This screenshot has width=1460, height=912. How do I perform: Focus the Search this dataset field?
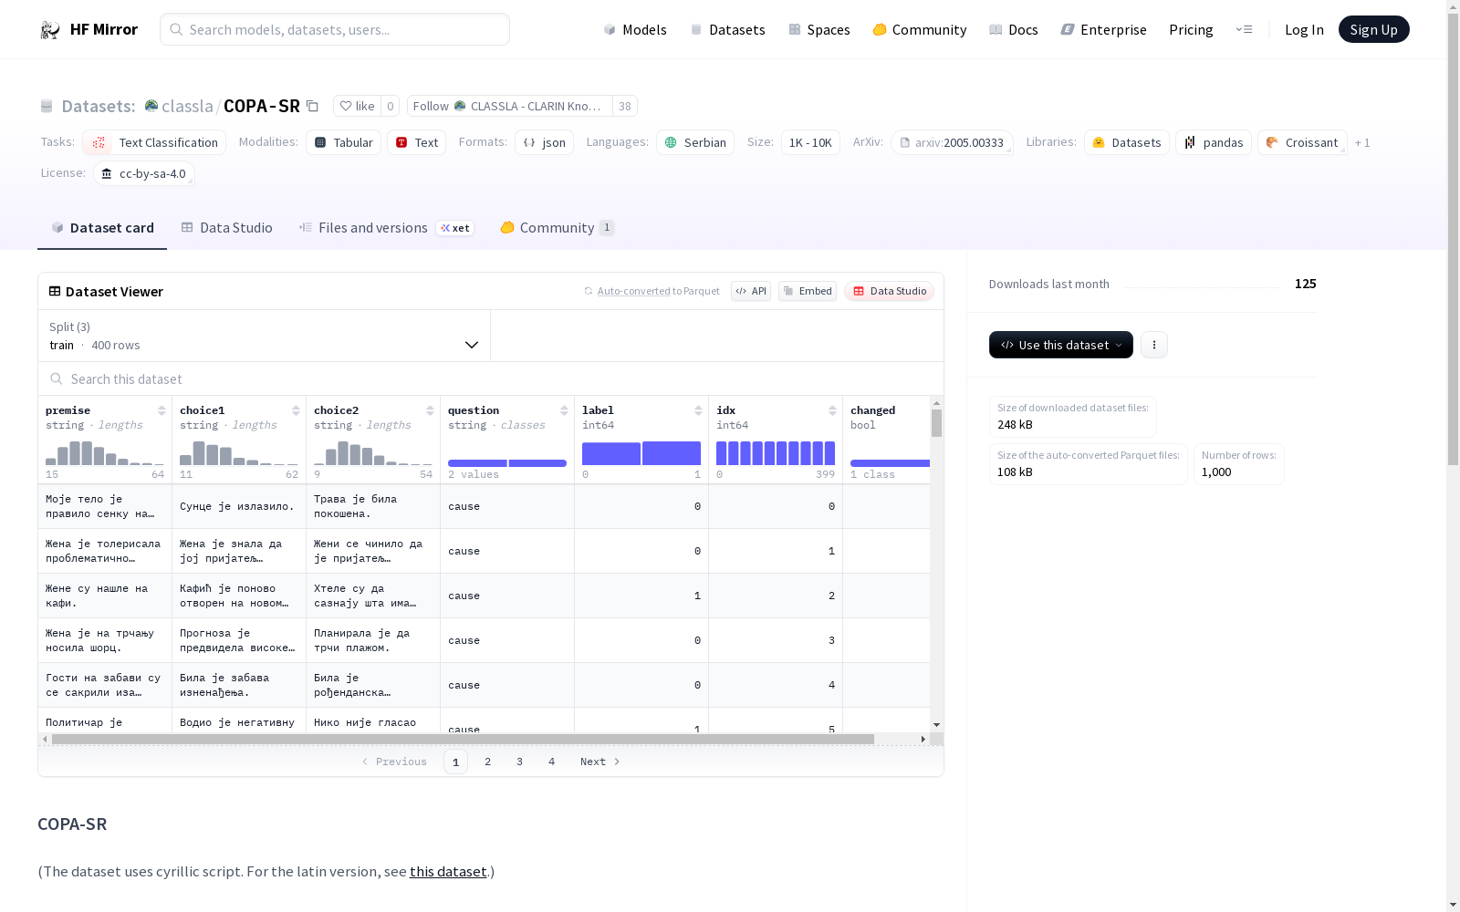[491, 378]
